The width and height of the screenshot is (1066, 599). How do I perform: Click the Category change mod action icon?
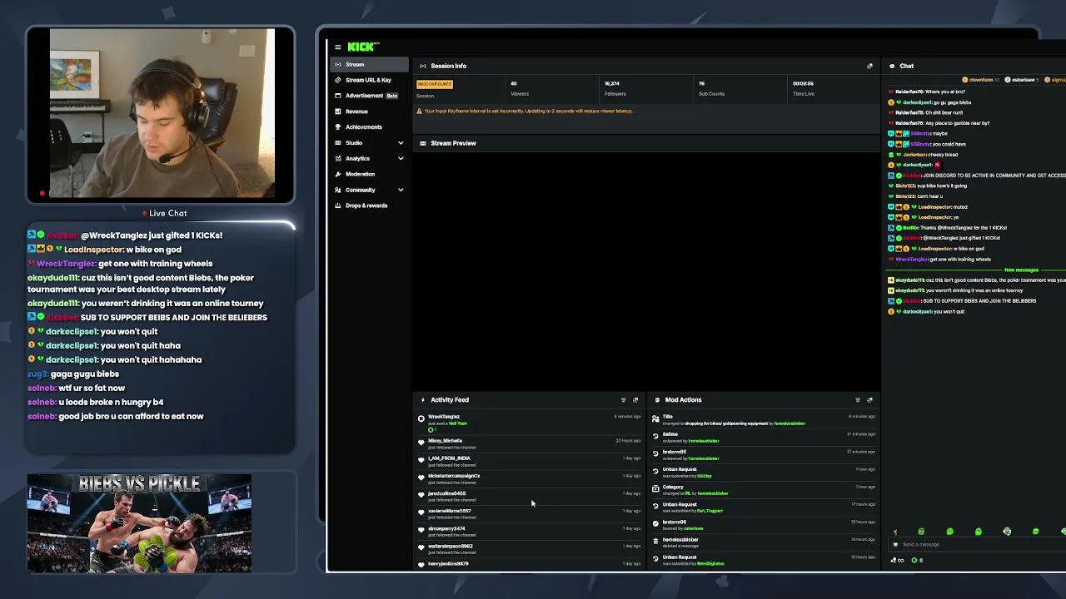(x=655, y=488)
